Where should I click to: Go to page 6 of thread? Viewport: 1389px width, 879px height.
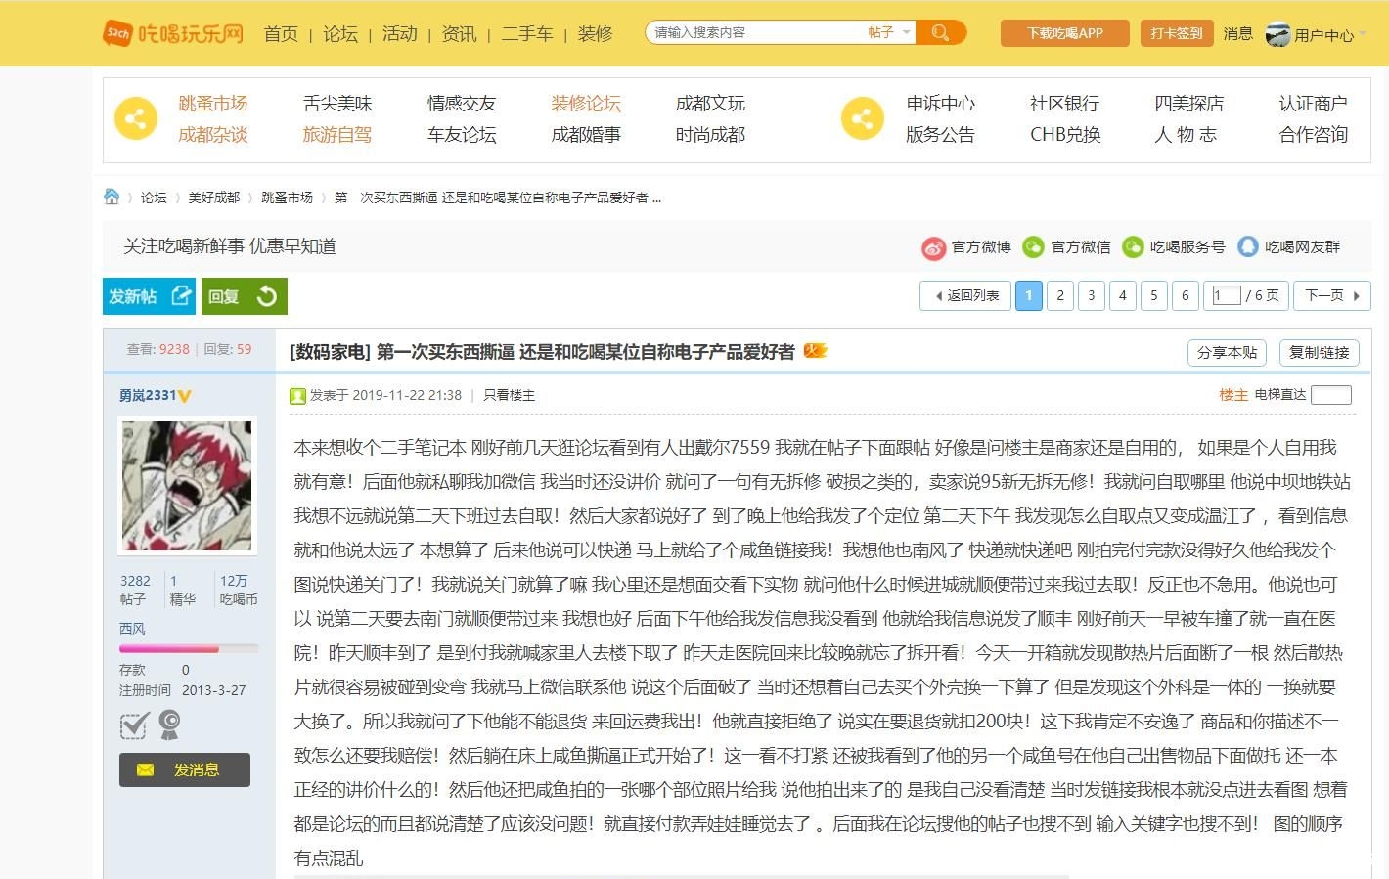1185,296
